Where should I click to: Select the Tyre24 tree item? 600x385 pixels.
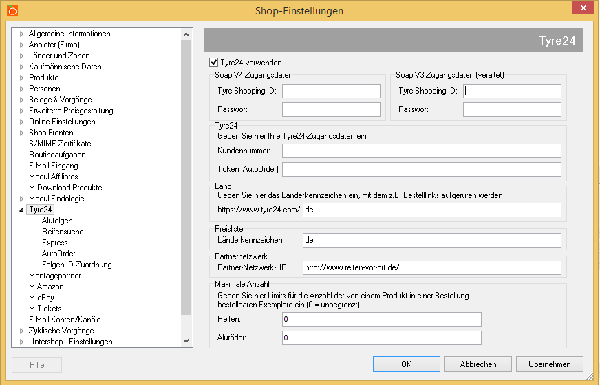tap(40, 210)
